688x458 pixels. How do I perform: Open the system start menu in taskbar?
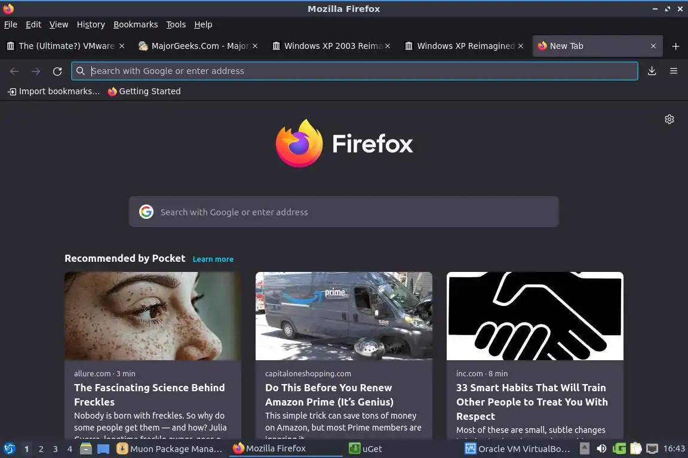point(9,449)
